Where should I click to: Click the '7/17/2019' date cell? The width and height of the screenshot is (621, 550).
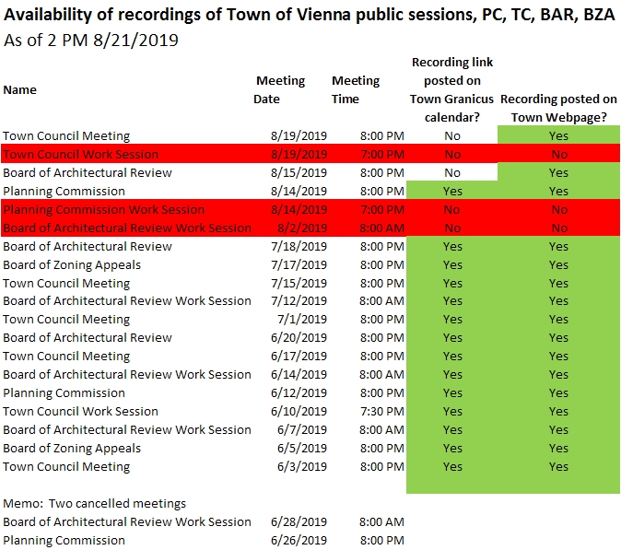tap(299, 265)
